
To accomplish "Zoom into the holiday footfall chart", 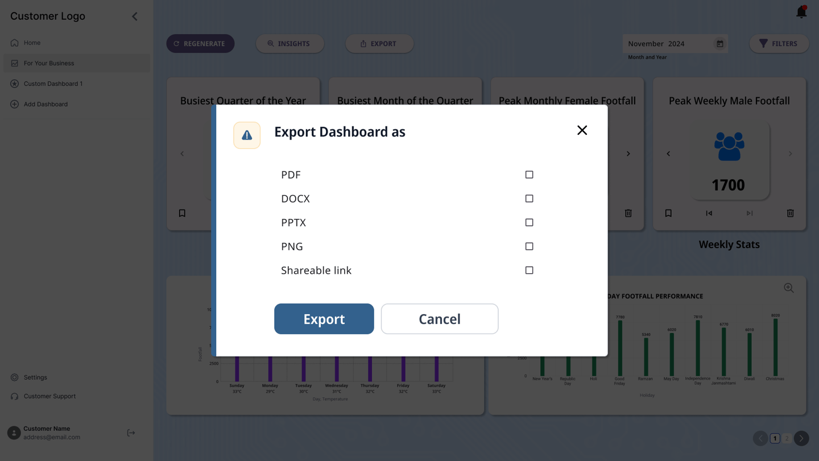I will point(788,288).
